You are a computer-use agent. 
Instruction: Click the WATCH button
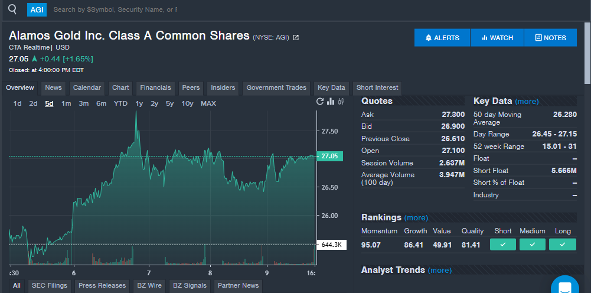click(x=497, y=38)
